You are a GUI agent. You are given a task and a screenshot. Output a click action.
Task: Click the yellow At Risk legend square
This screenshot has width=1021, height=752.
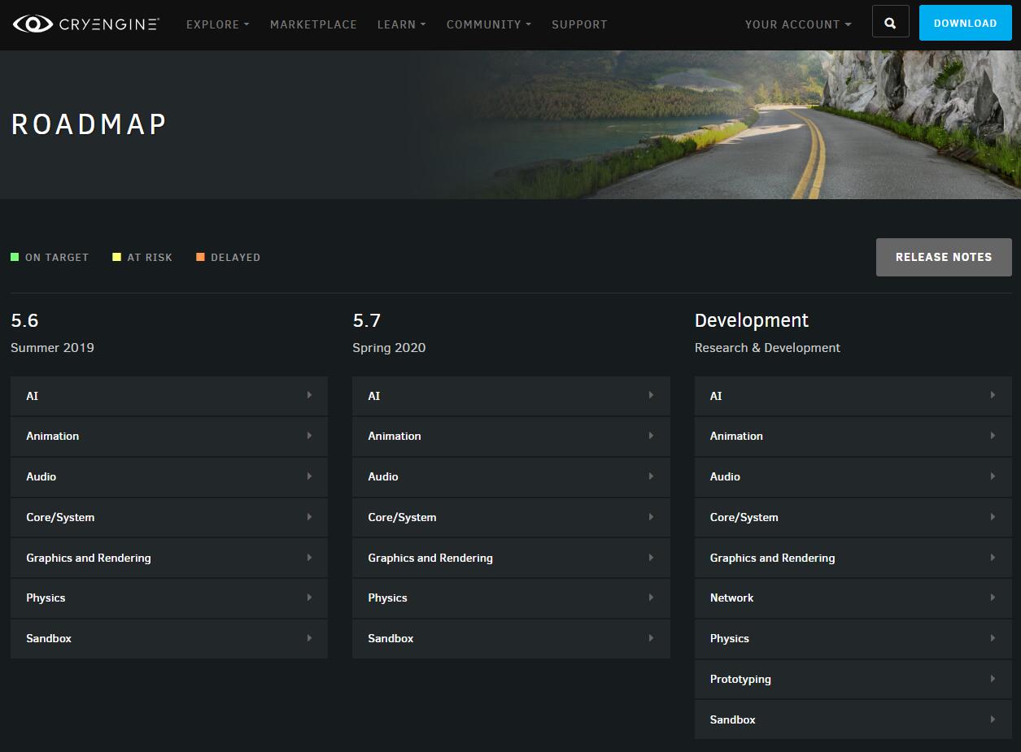(x=116, y=257)
